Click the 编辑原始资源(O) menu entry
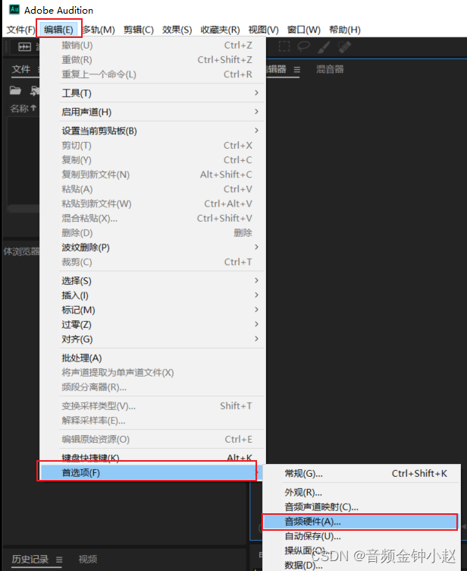The image size is (467, 571). [x=152, y=439]
